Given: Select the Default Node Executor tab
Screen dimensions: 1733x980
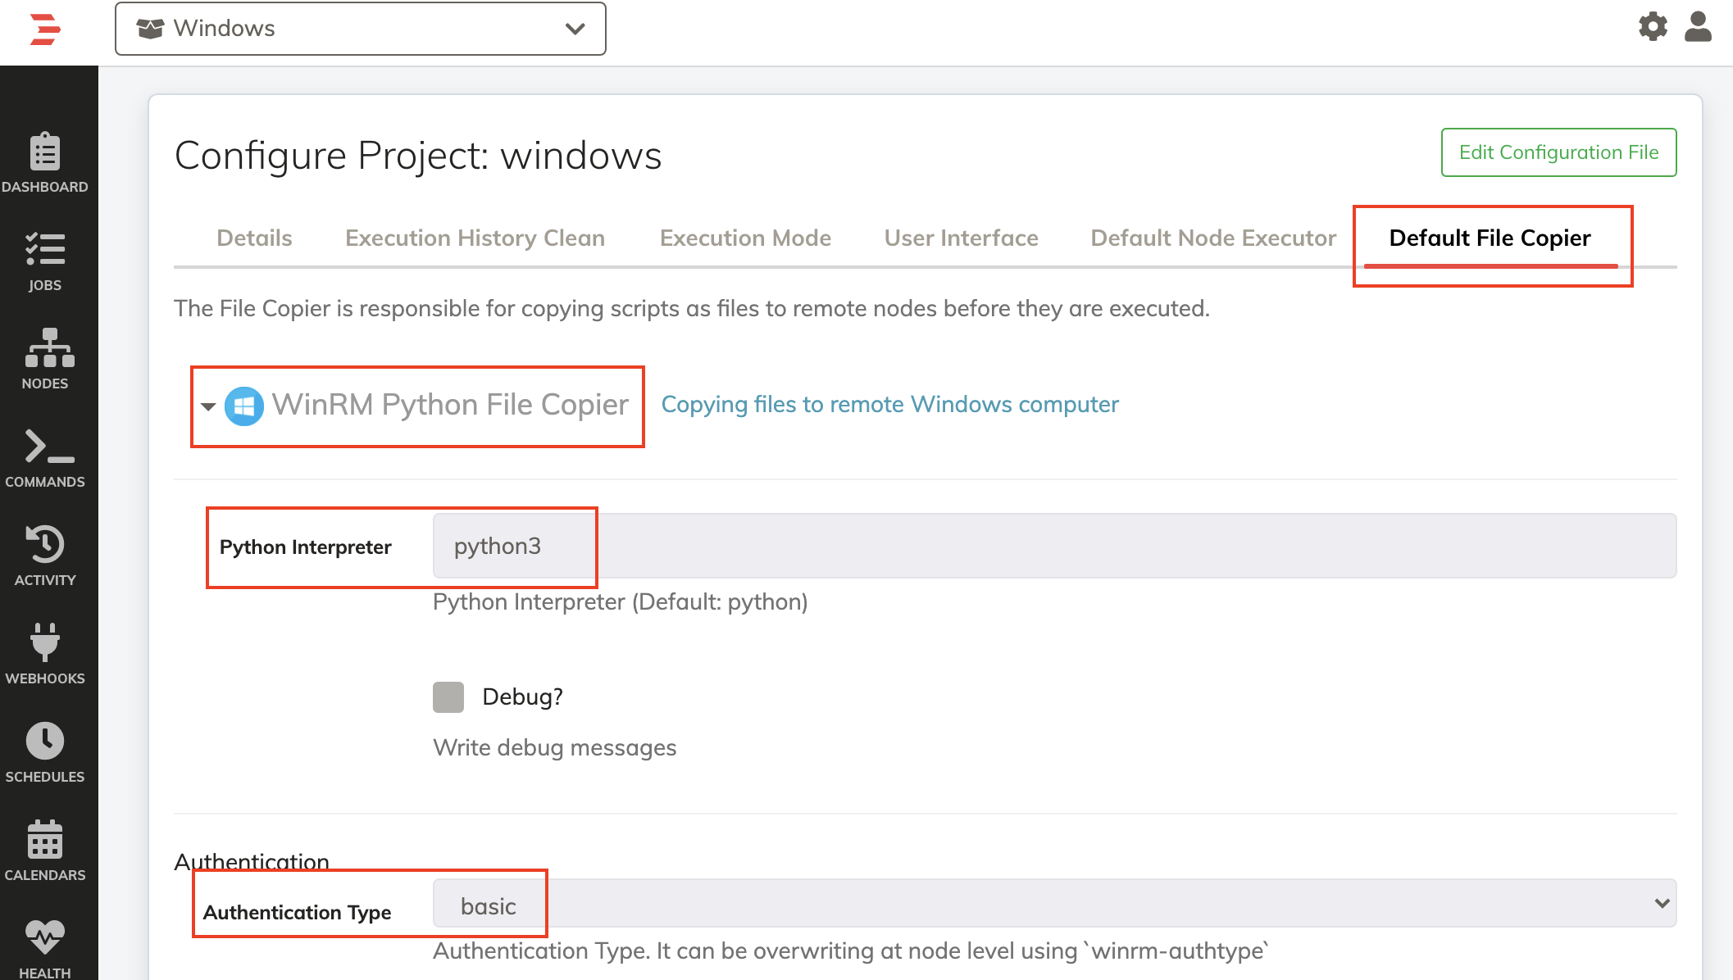Looking at the screenshot, I should [x=1213, y=237].
